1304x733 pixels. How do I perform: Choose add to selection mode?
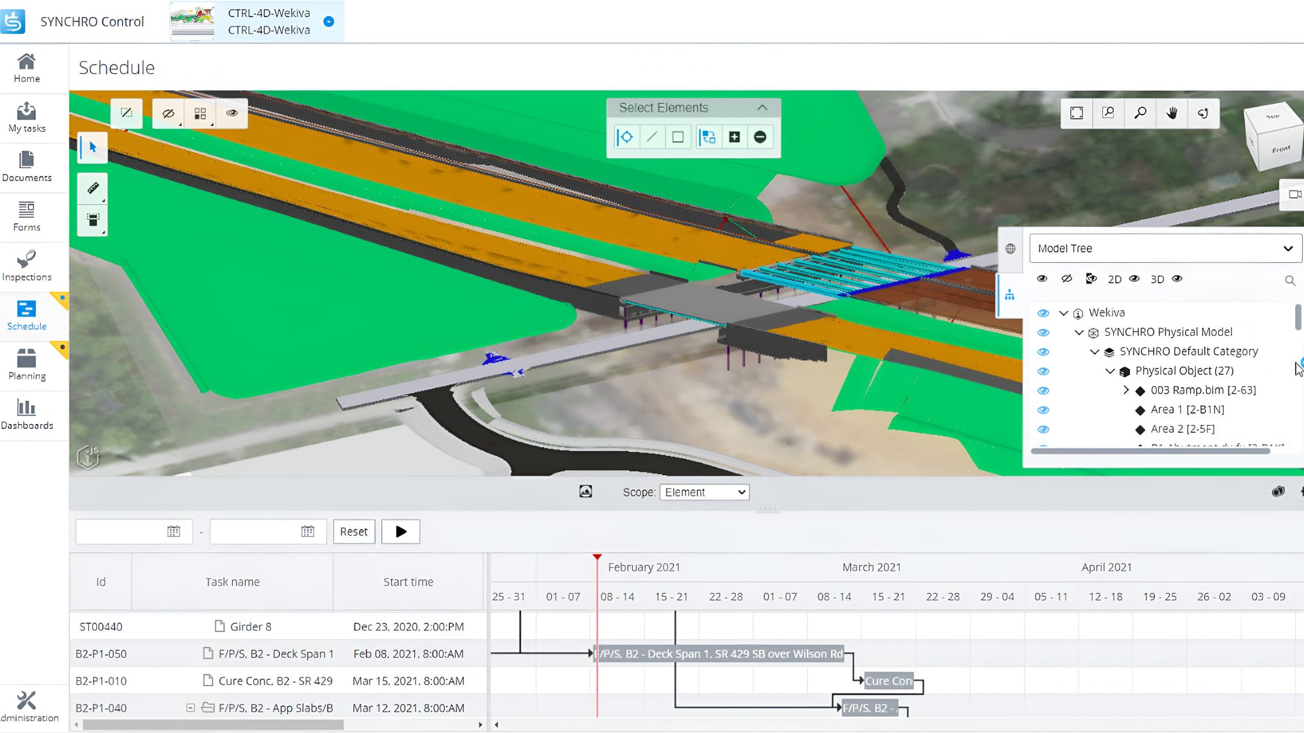coord(734,137)
